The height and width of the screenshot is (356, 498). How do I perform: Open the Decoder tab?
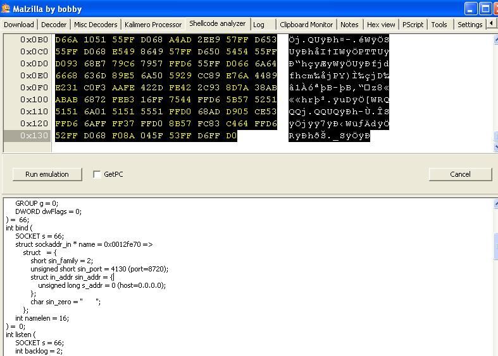pyautogui.click(x=54, y=25)
